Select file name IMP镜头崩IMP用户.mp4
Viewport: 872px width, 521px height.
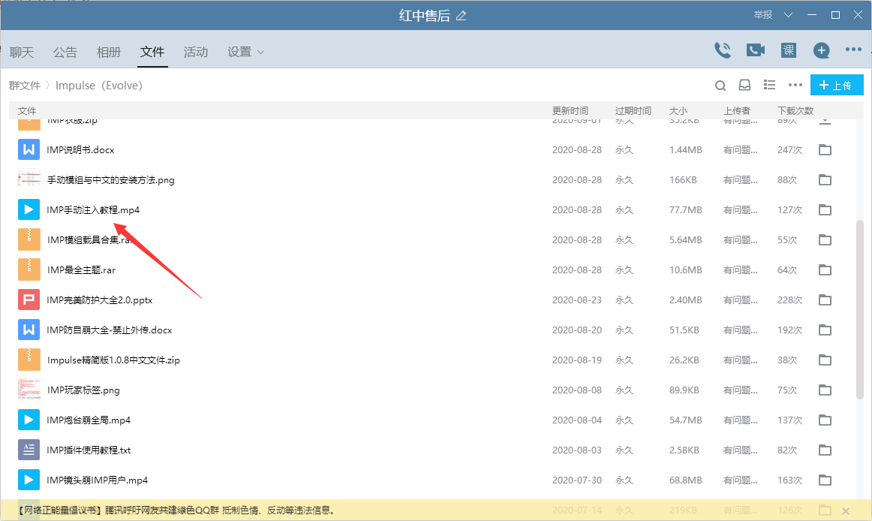coord(98,480)
